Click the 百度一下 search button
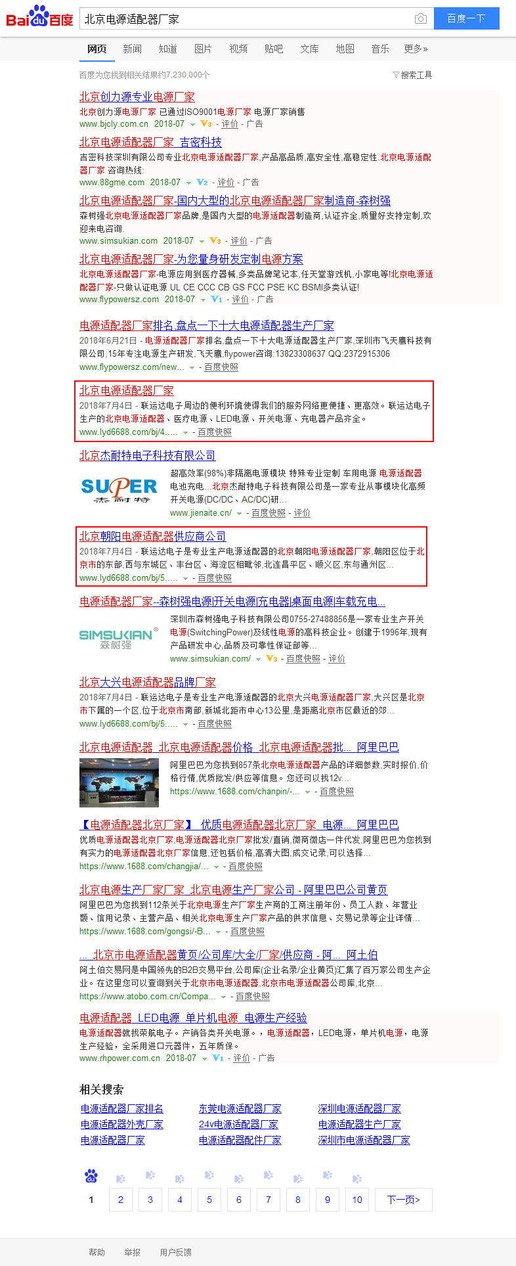Image resolution: width=516 pixels, height=1266 pixels. [467, 18]
